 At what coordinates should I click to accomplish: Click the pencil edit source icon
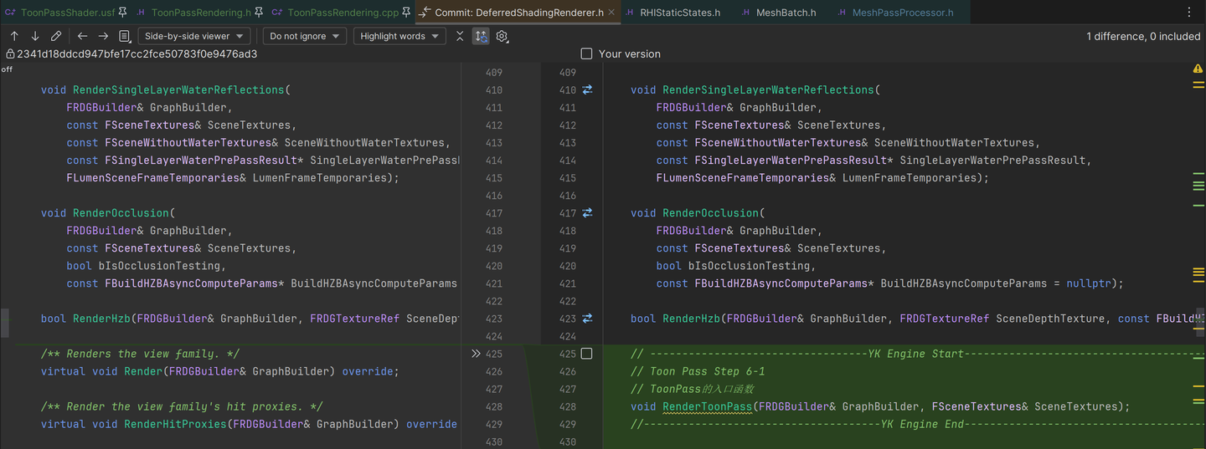point(56,36)
